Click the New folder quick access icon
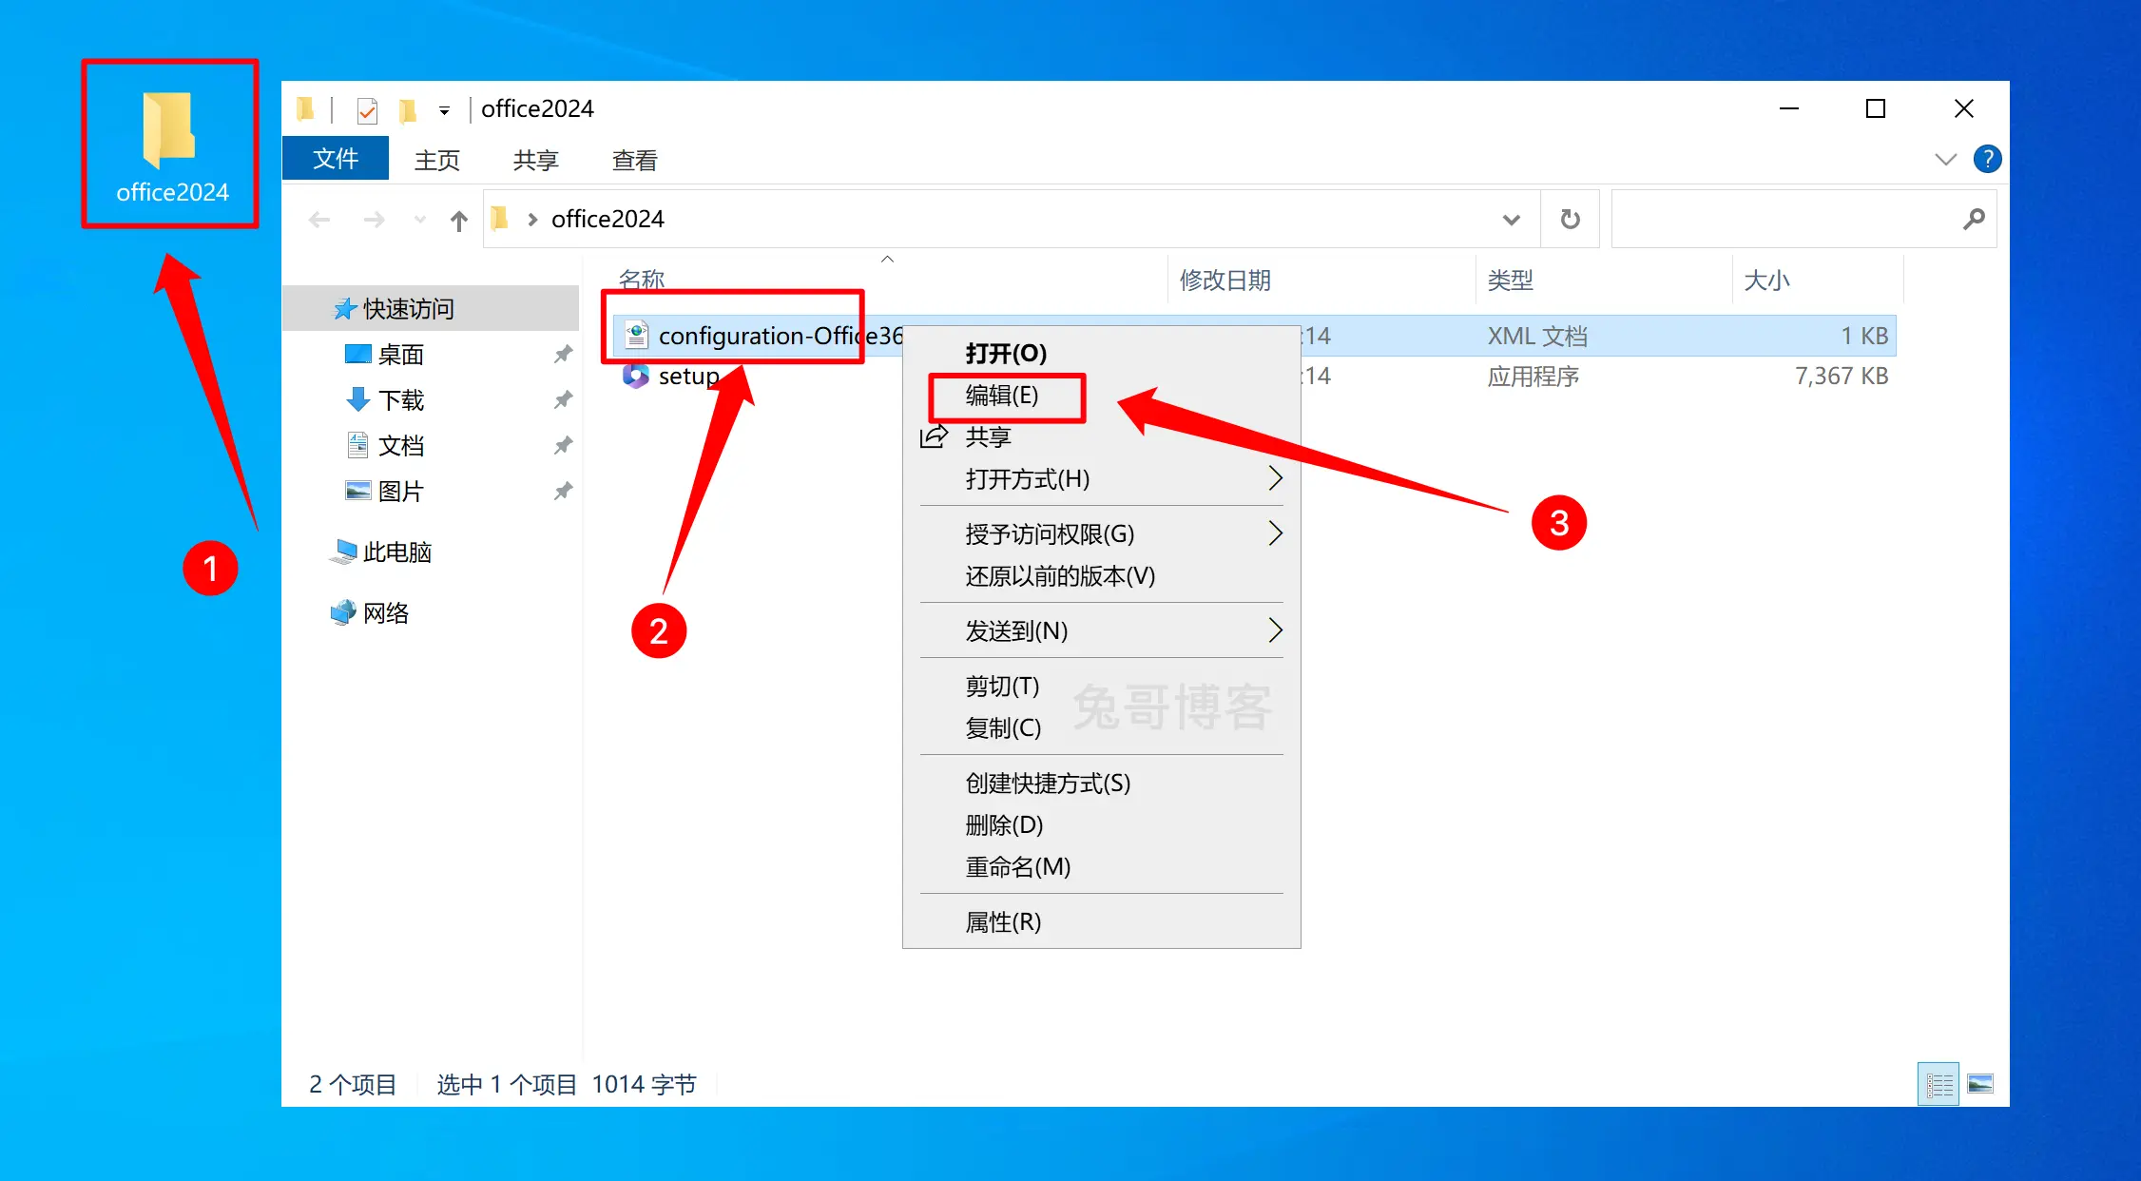 click(x=408, y=110)
